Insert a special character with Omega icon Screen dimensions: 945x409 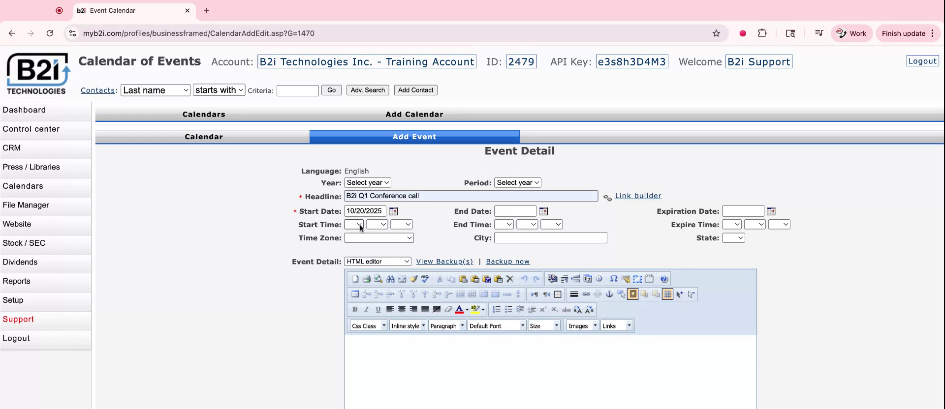point(614,279)
